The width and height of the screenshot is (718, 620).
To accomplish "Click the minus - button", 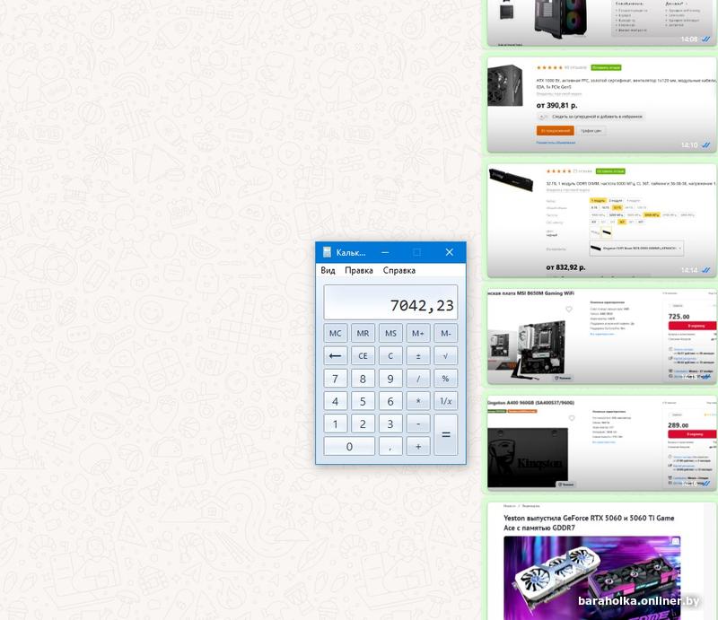I will pos(418,424).
